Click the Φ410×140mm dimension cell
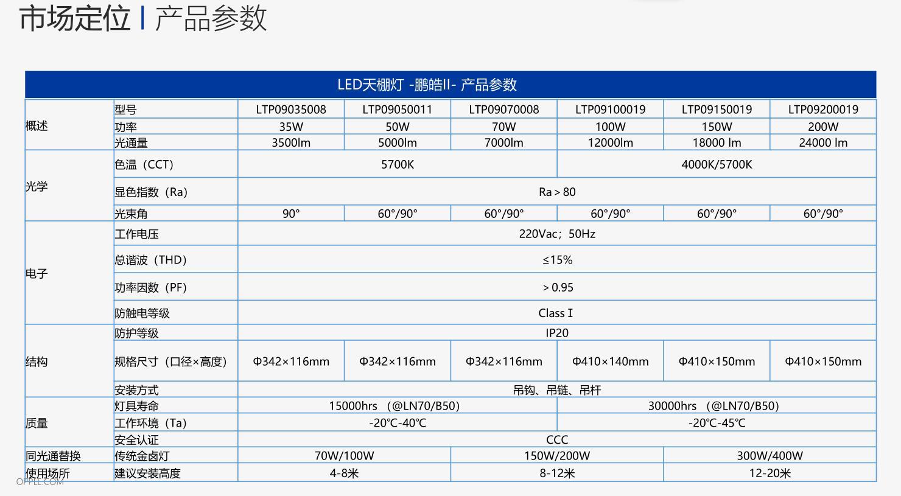This screenshot has height=496, width=901. (x=610, y=362)
